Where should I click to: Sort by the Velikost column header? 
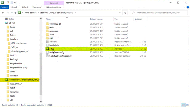click(138, 19)
